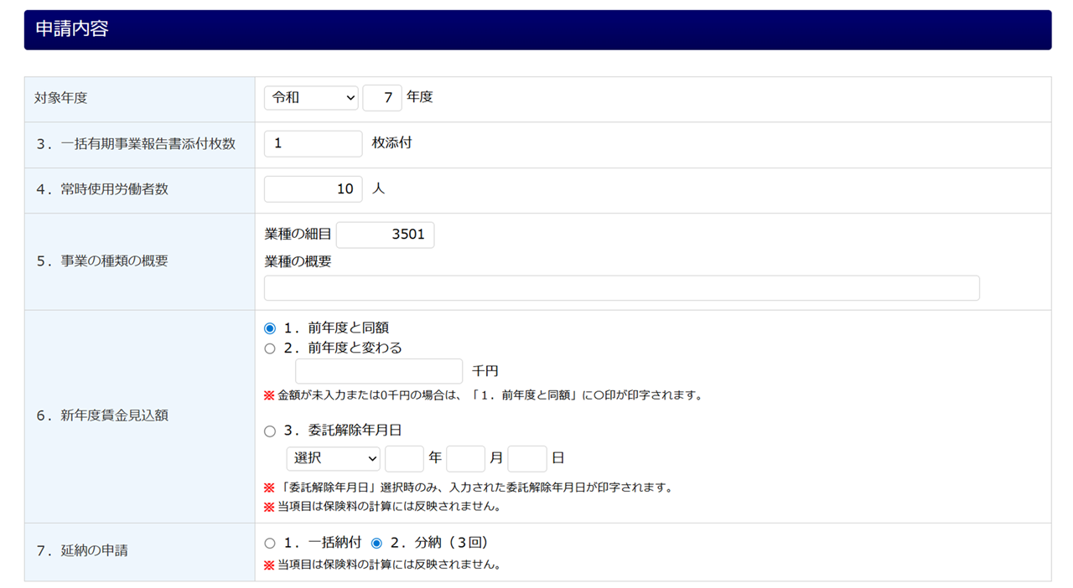1073x588 pixels.
Task: Click the 7．延納の申請 row label
Action: pos(81,551)
